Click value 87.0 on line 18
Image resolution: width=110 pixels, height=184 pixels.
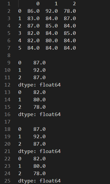pos(39,129)
